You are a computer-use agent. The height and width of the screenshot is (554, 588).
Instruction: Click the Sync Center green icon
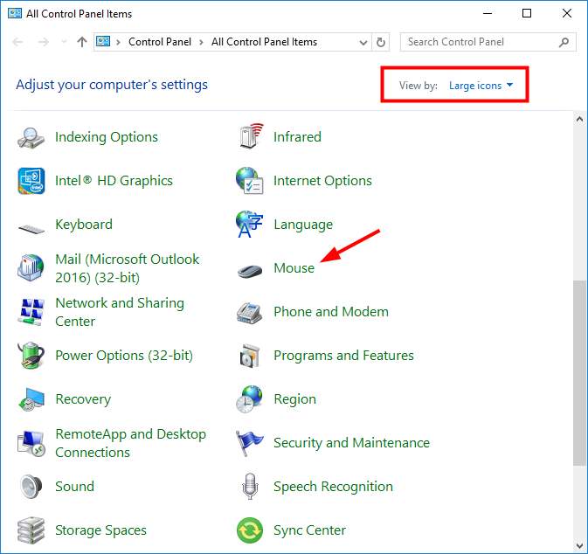pyautogui.click(x=250, y=530)
